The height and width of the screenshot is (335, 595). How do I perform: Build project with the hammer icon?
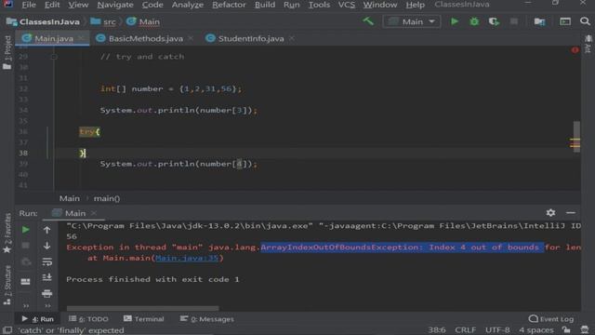click(368, 21)
